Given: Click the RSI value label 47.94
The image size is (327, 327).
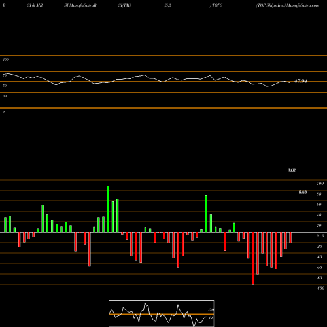Looking at the screenshot, I should pyautogui.click(x=301, y=81).
